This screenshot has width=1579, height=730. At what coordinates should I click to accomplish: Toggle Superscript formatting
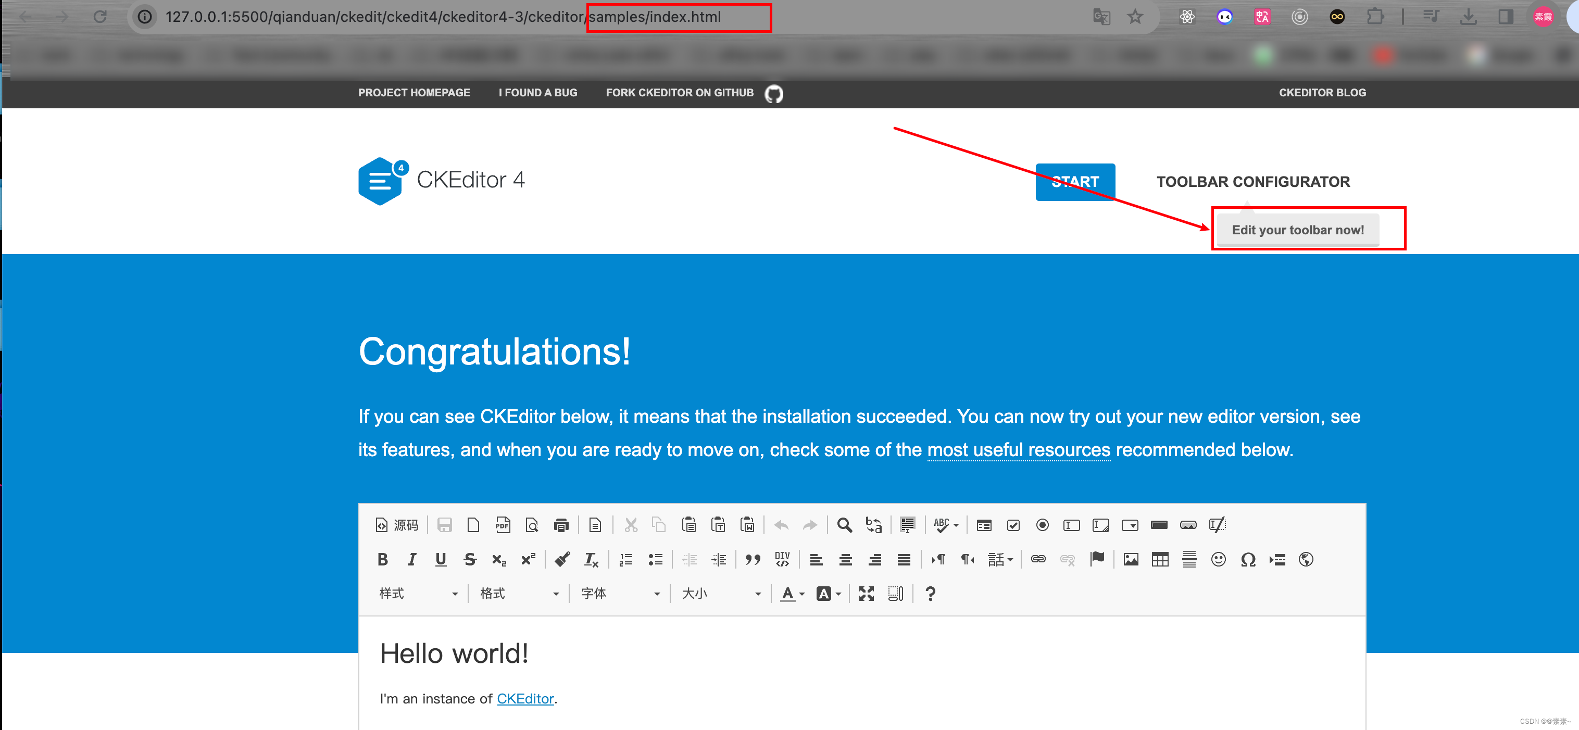pos(529,560)
